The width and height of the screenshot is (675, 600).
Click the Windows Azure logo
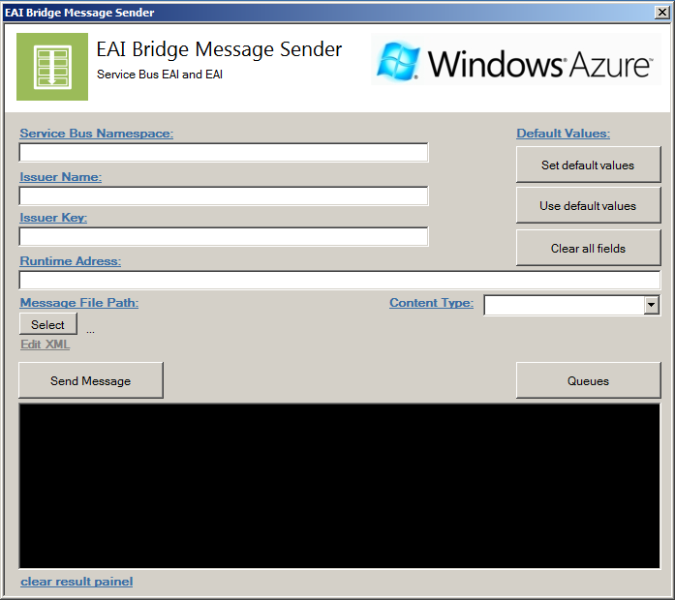click(x=514, y=64)
